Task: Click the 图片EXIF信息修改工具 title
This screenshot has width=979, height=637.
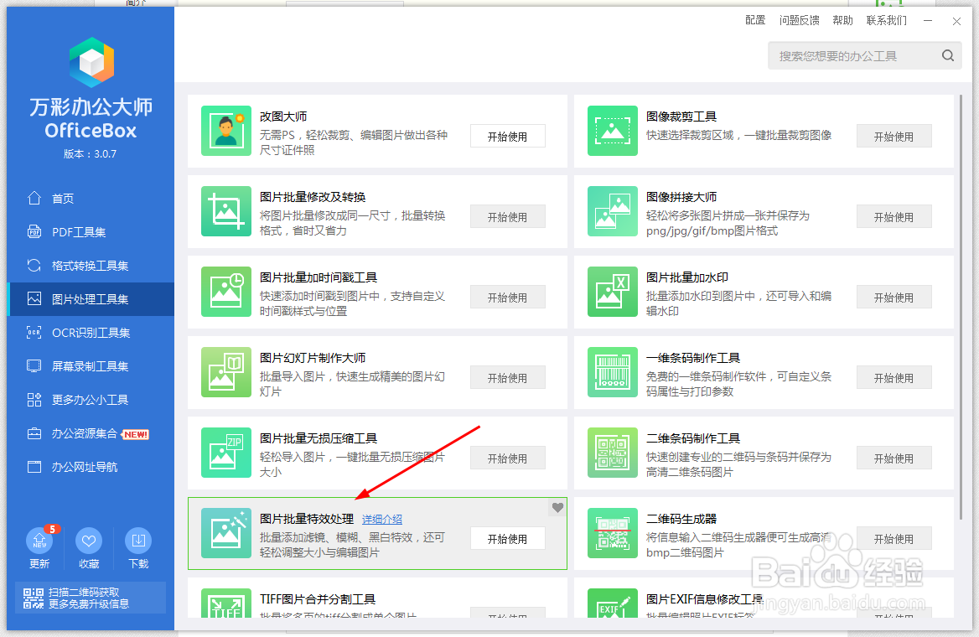Action: (x=704, y=599)
